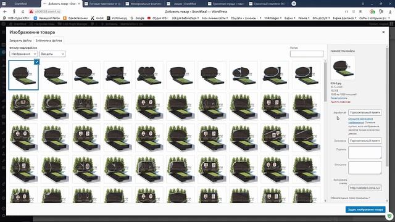This screenshot has height=222, width=395.
Task: Open the Немецкий Район bookmark
Action: 47,18
